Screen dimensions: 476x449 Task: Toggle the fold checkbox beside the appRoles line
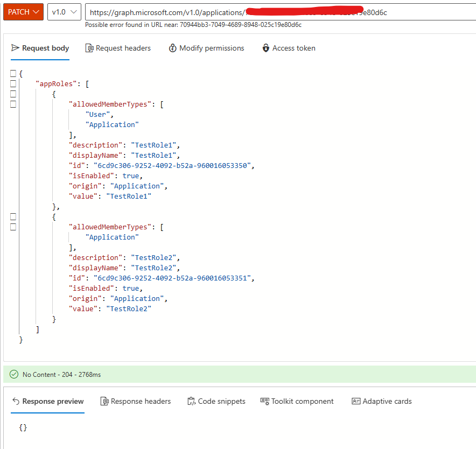[x=13, y=83]
